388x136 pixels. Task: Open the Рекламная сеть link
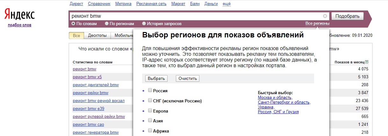(x=151, y=4)
